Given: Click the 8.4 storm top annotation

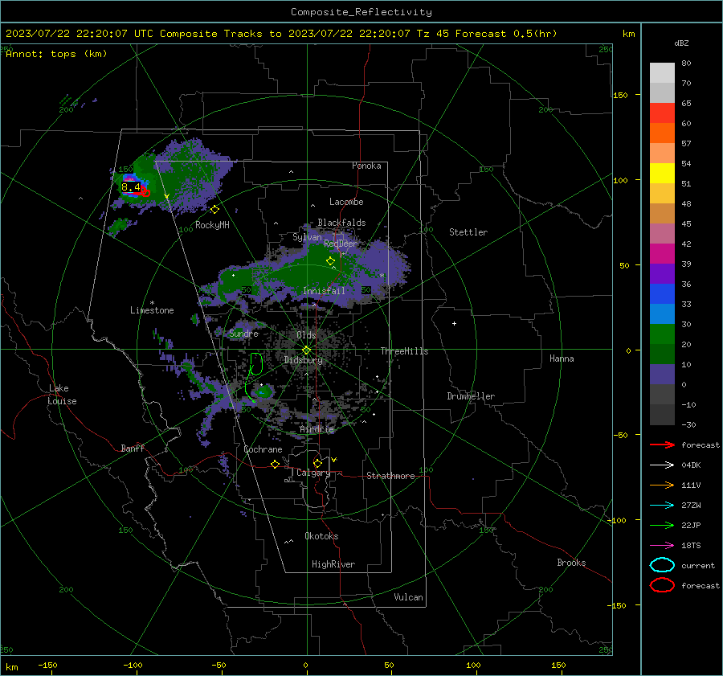Looking at the screenshot, I should pyautogui.click(x=131, y=187).
